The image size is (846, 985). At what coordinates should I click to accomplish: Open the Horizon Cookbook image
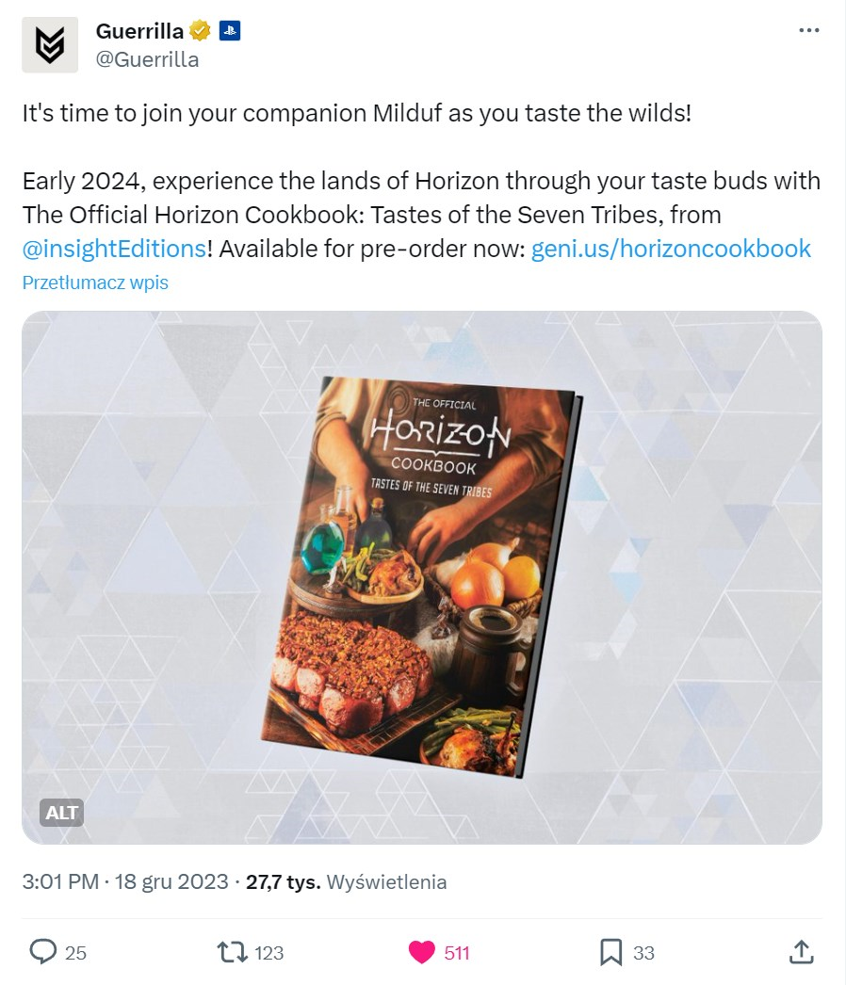coord(422,576)
